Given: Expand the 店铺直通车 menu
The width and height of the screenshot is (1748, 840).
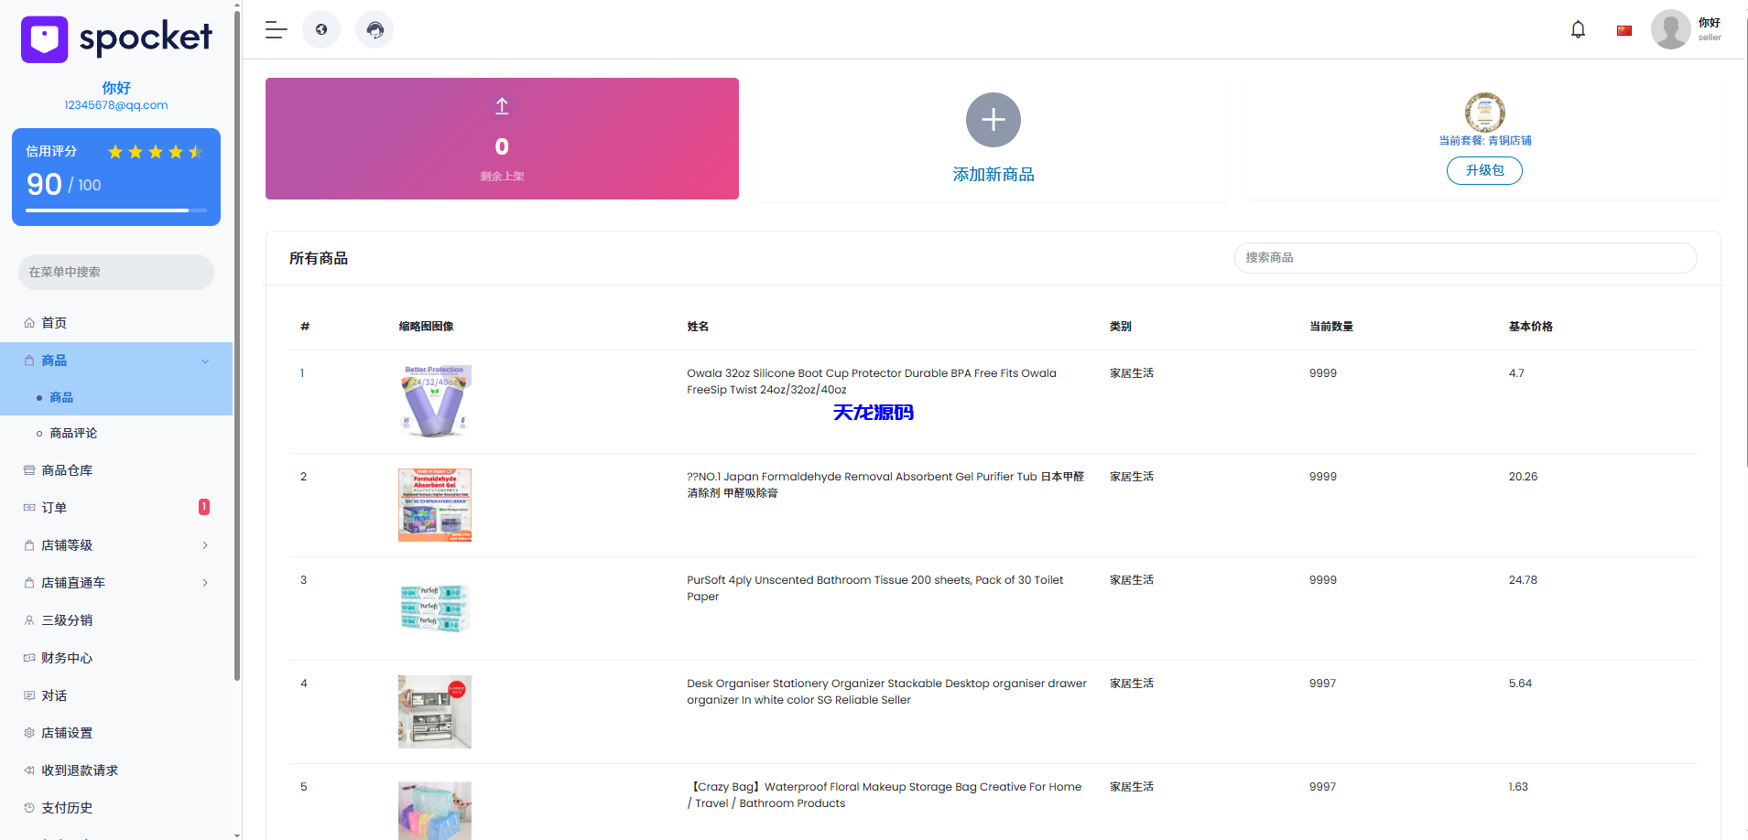Looking at the screenshot, I should pos(204,583).
